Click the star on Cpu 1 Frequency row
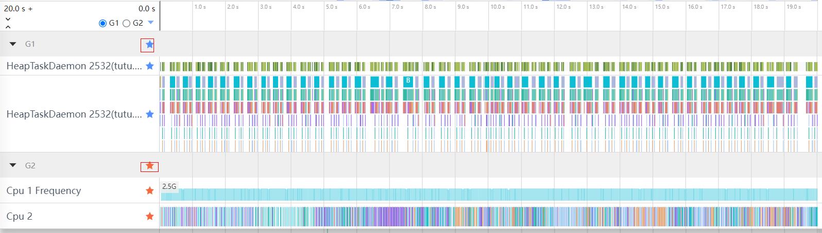Image resolution: width=822 pixels, height=233 pixels. pos(150,191)
